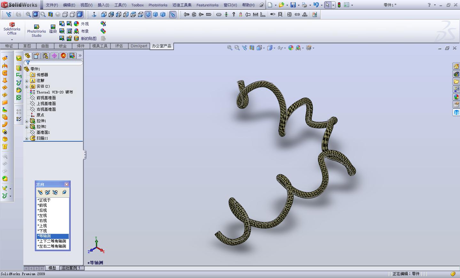Open the 插入(I) menu
460x278 pixels.
[x=103, y=5]
